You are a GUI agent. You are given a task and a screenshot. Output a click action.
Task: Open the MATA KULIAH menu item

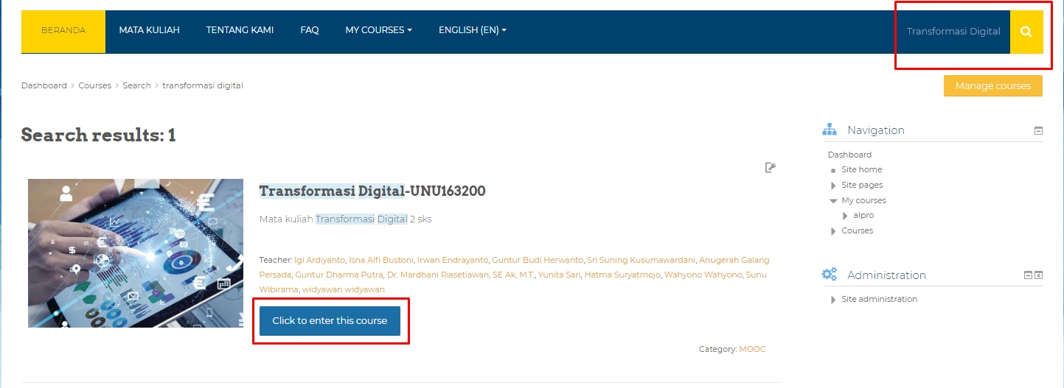(x=149, y=30)
